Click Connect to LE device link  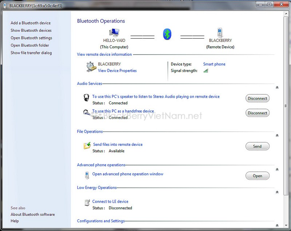click(x=110, y=201)
